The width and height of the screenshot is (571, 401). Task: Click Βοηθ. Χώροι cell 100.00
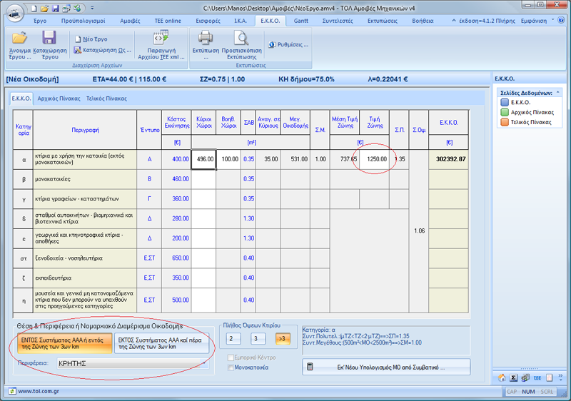[228, 159]
